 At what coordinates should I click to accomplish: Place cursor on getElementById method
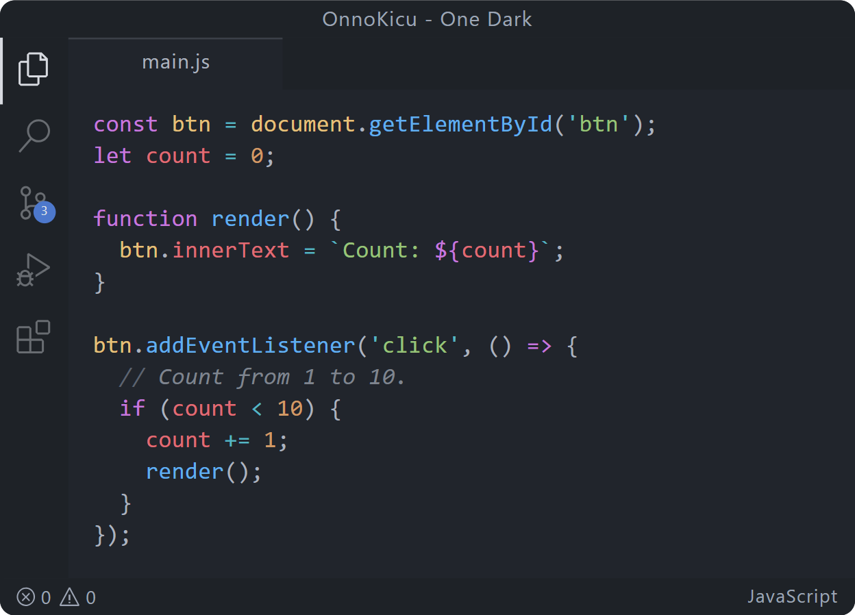[x=460, y=125]
